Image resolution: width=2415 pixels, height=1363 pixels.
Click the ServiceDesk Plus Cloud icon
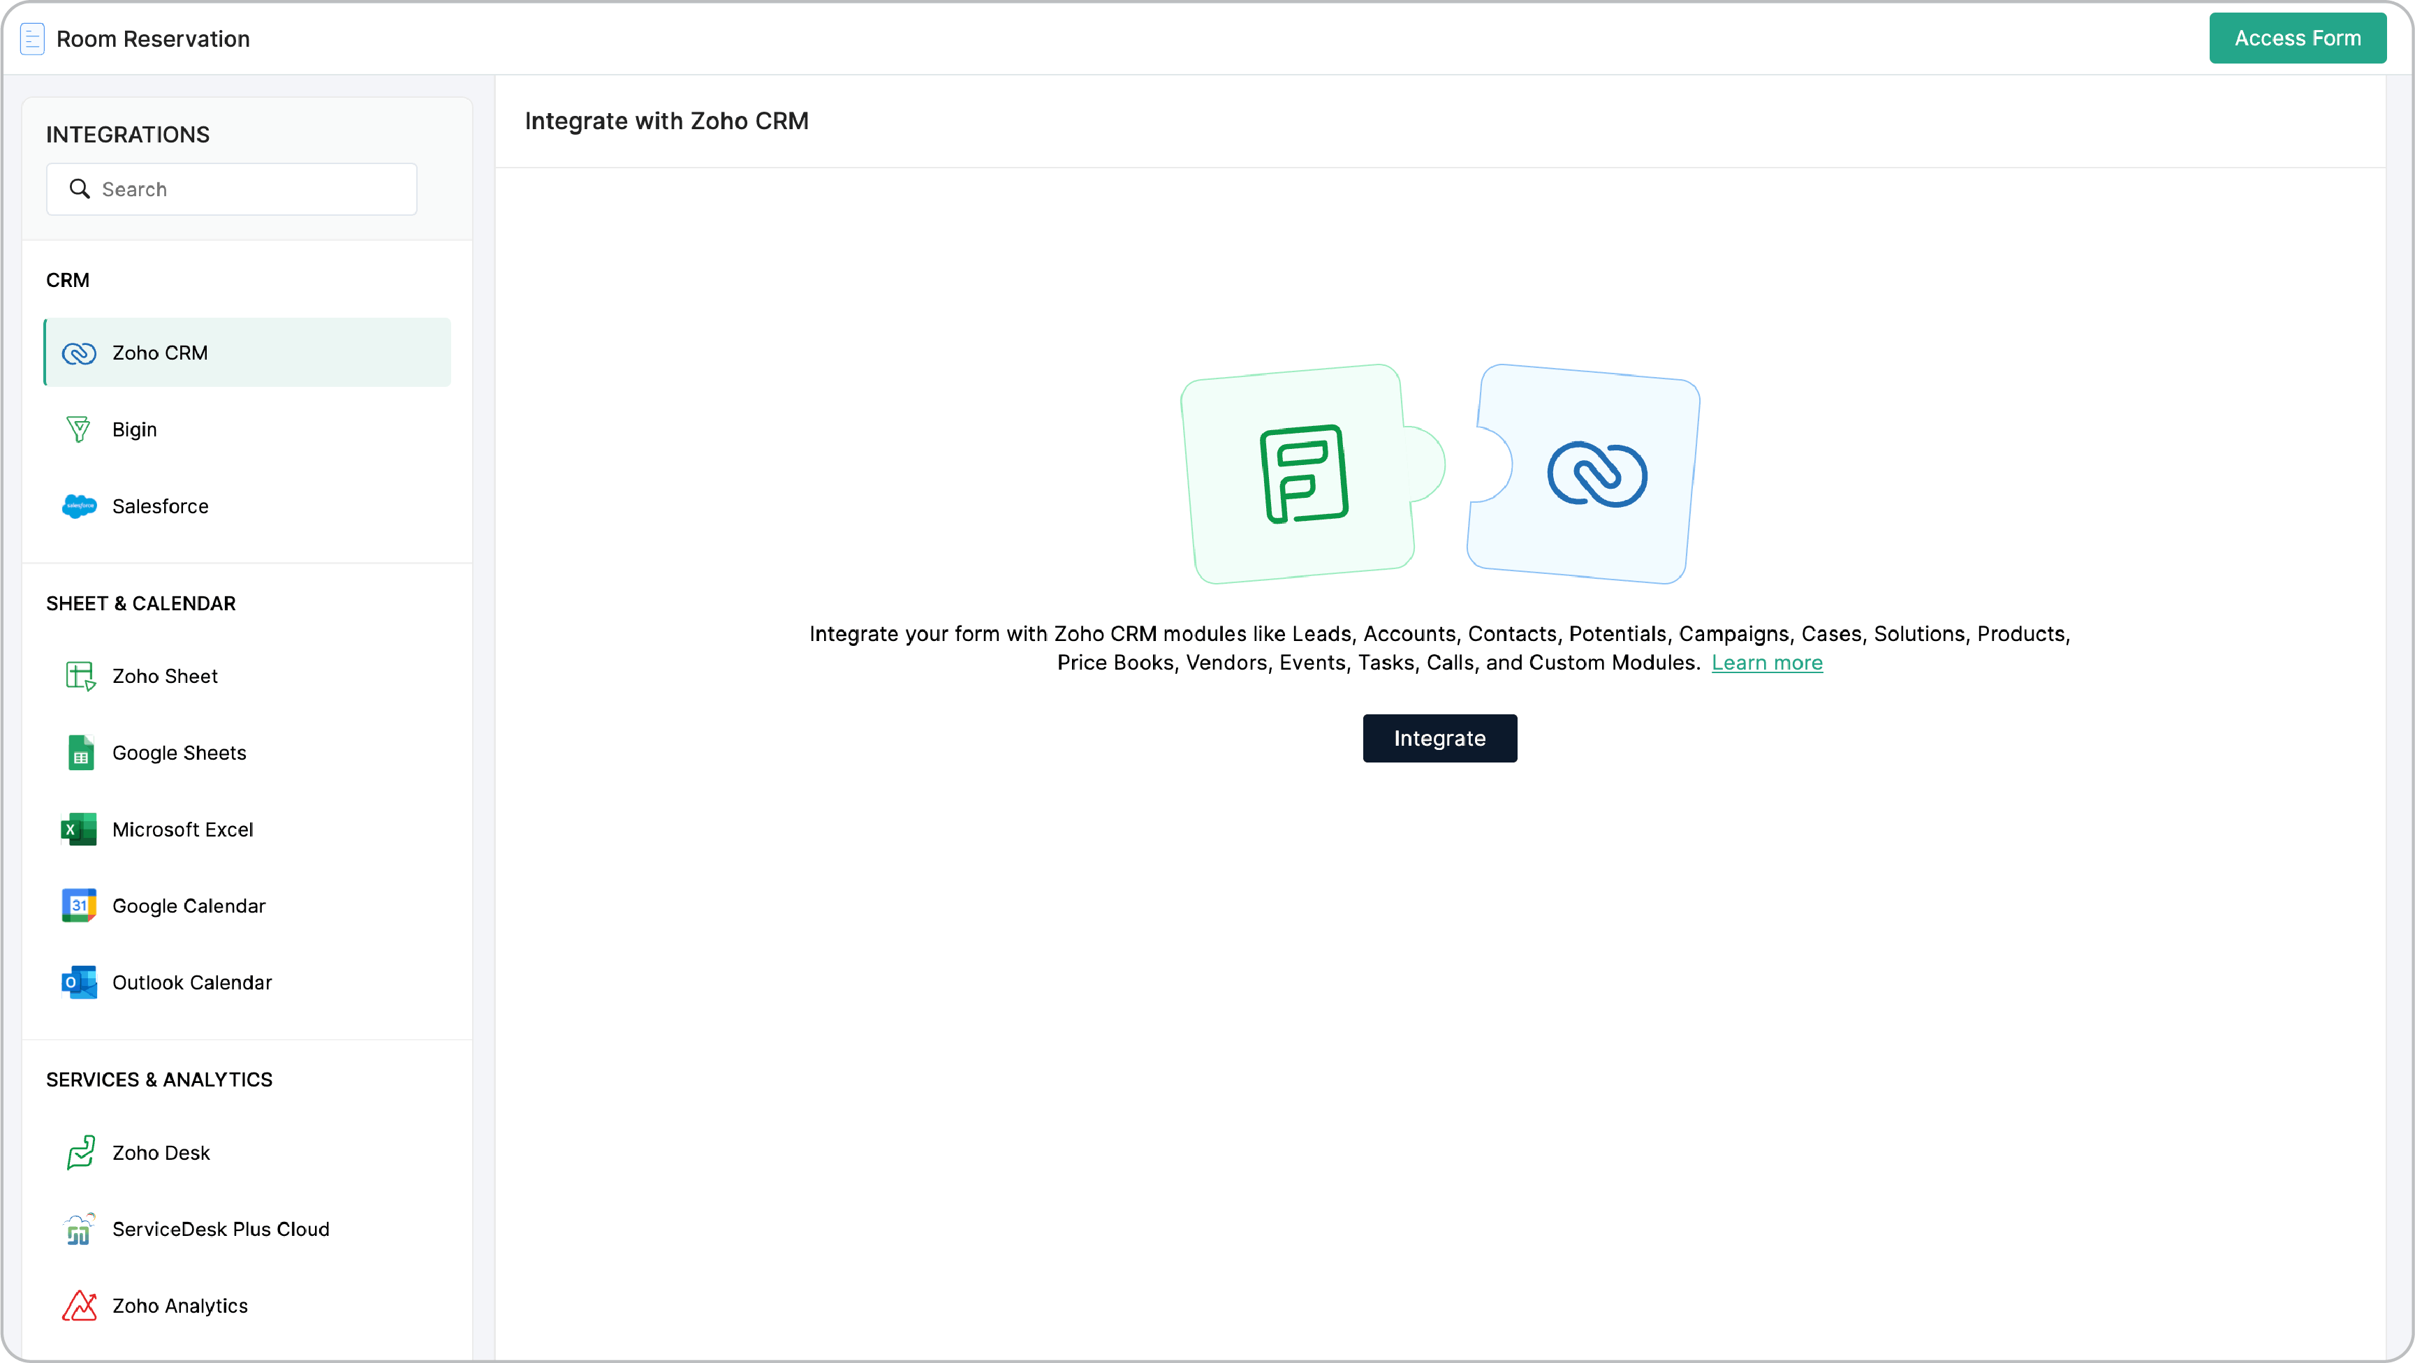79,1229
